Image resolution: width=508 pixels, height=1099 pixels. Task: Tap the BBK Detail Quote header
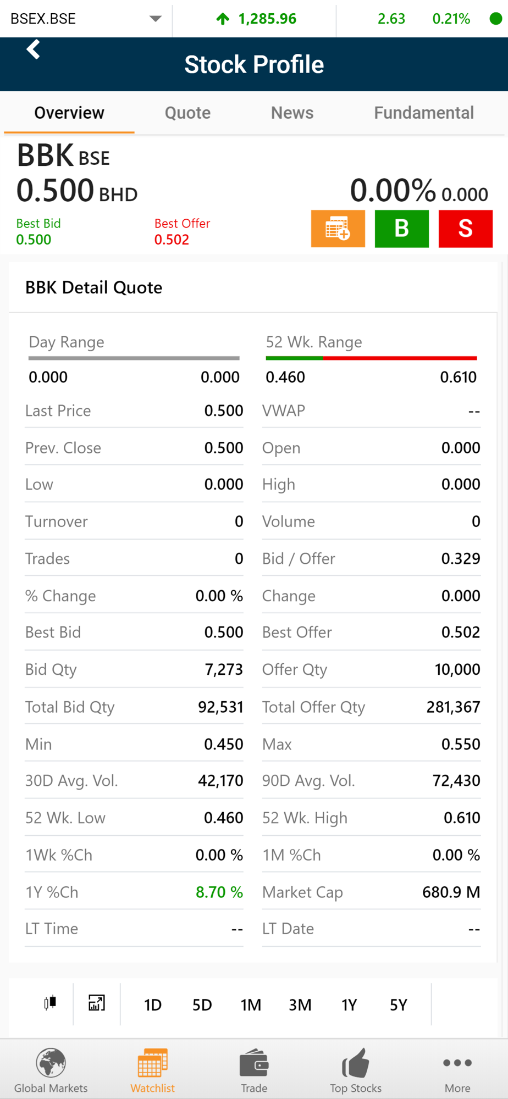tap(94, 287)
